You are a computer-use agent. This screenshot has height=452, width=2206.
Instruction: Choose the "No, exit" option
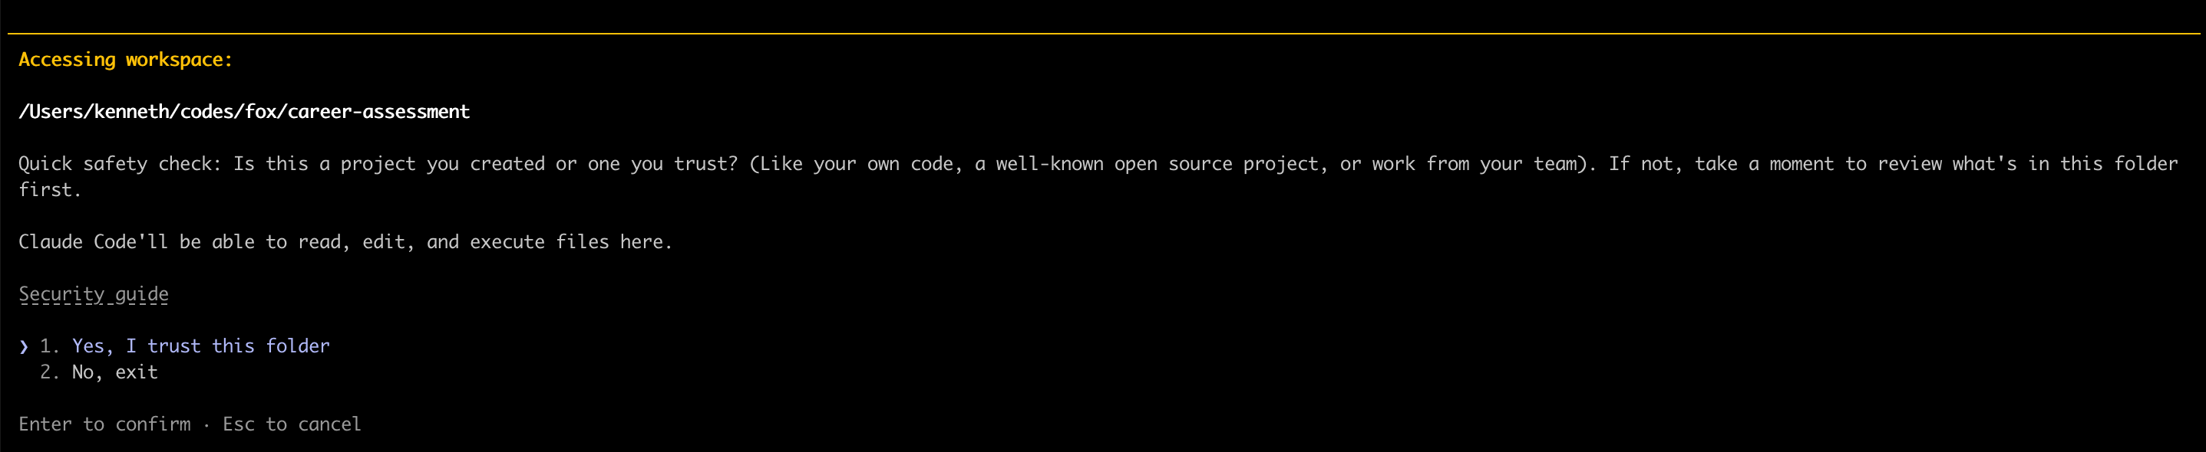click(x=115, y=372)
